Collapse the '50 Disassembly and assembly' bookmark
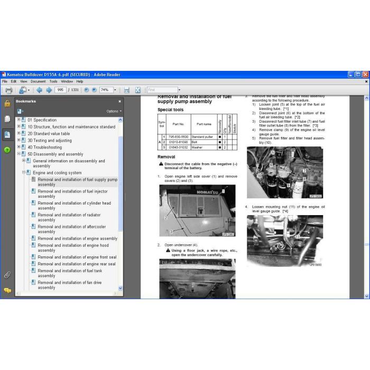The image size is (370, 370). [x=19, y=154]
